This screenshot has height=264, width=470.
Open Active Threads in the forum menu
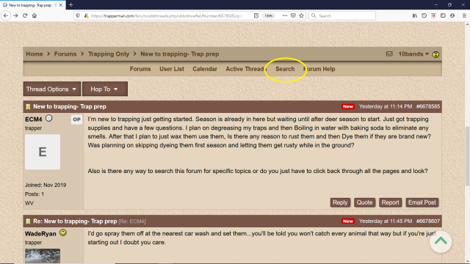coord(246,69)
